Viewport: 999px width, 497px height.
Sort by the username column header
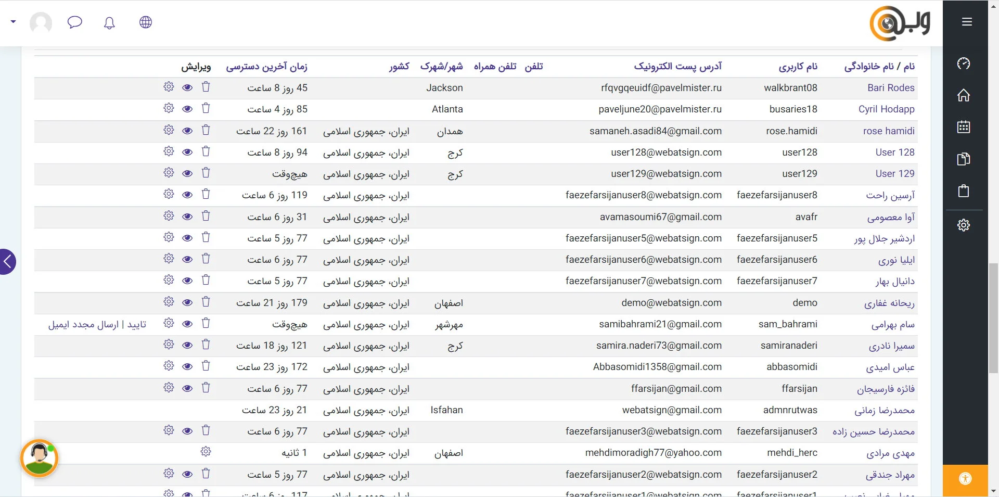pyautogui.click(x=798, y=67)
